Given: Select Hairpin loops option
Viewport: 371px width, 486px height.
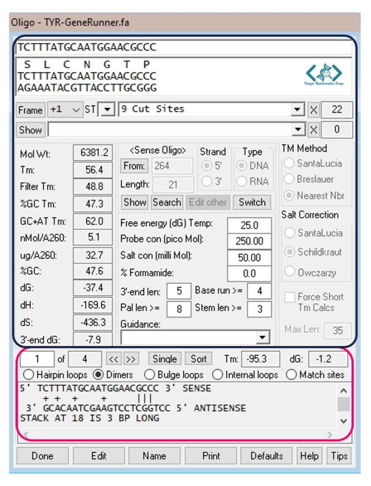Looking at the screenshot, I should coord(28,374).
